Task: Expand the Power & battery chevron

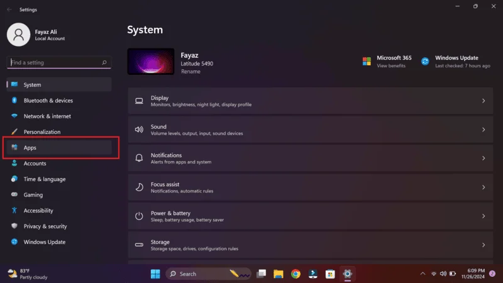Action: 484,216
